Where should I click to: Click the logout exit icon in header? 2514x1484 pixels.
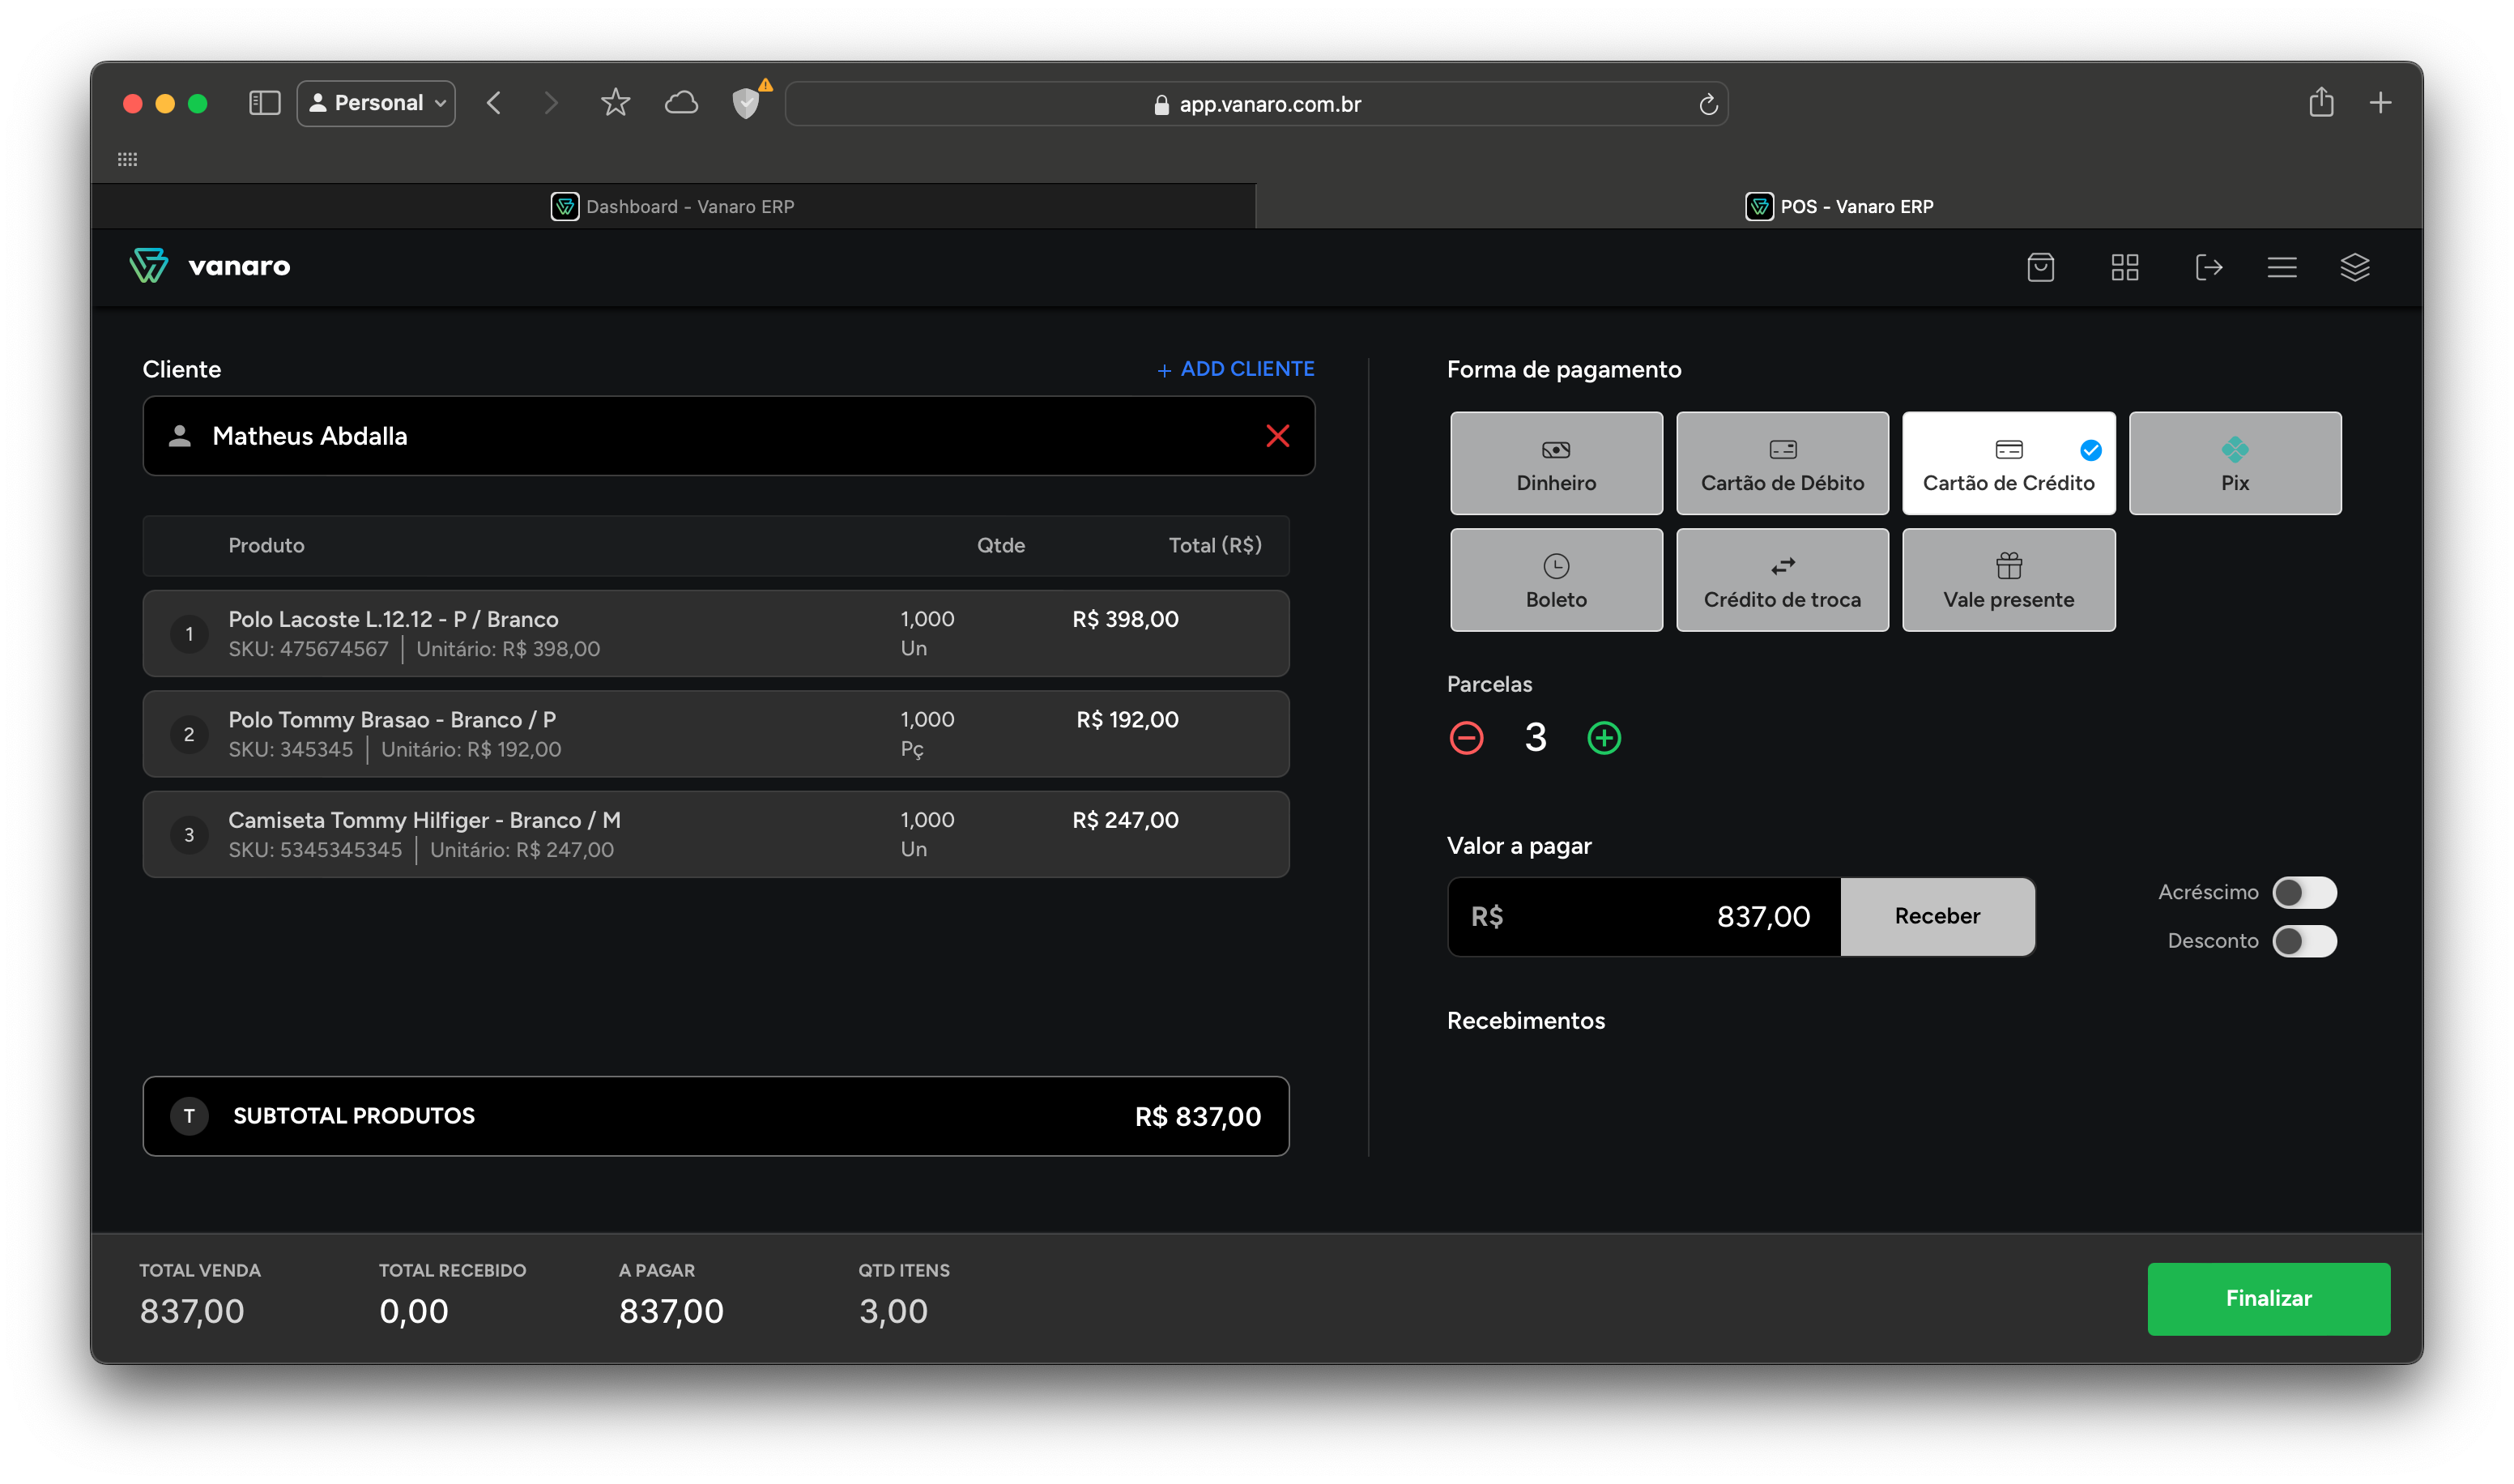[x=2208, y=267]
